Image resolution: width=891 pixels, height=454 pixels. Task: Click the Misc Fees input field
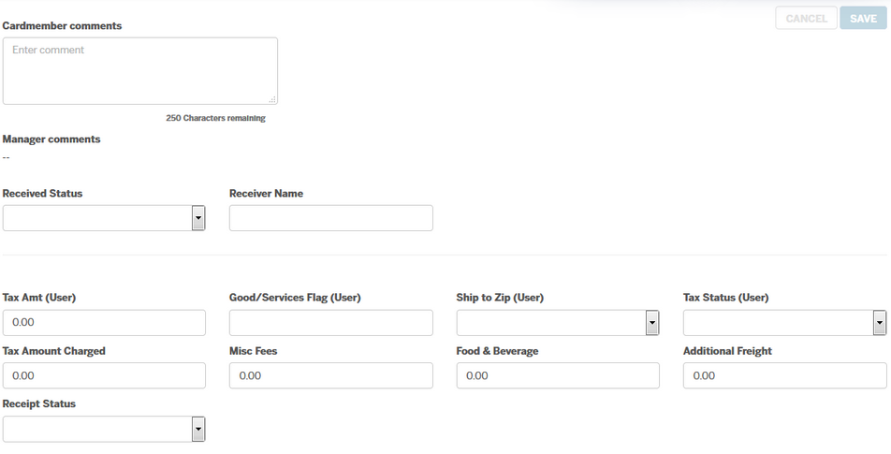tap(330, 375)
